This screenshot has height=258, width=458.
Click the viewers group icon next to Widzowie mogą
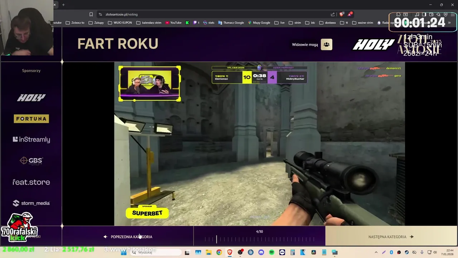326,44
